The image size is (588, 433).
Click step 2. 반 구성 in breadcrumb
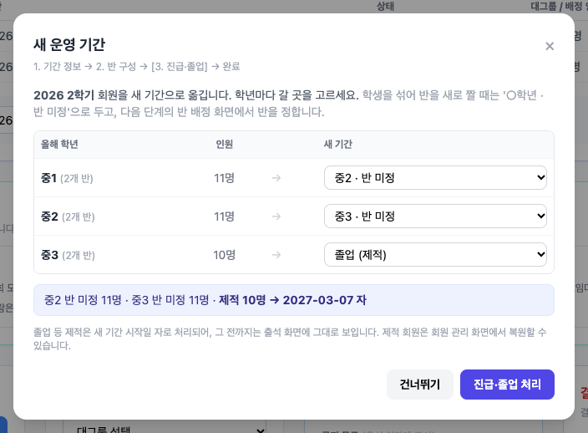116,66
